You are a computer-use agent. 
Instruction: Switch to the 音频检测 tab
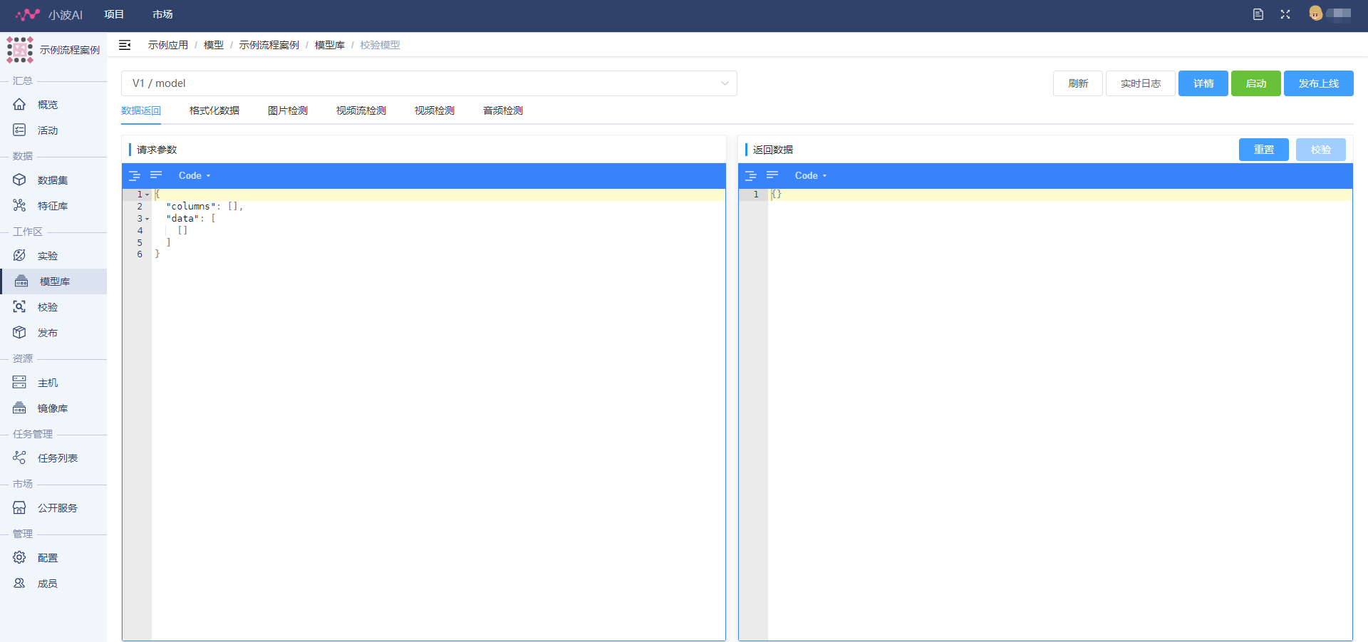coord(503,110)
